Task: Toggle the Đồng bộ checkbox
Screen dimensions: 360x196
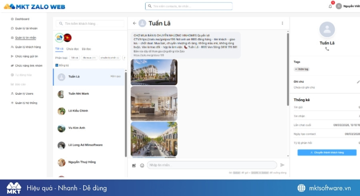Action: (57, 65)
